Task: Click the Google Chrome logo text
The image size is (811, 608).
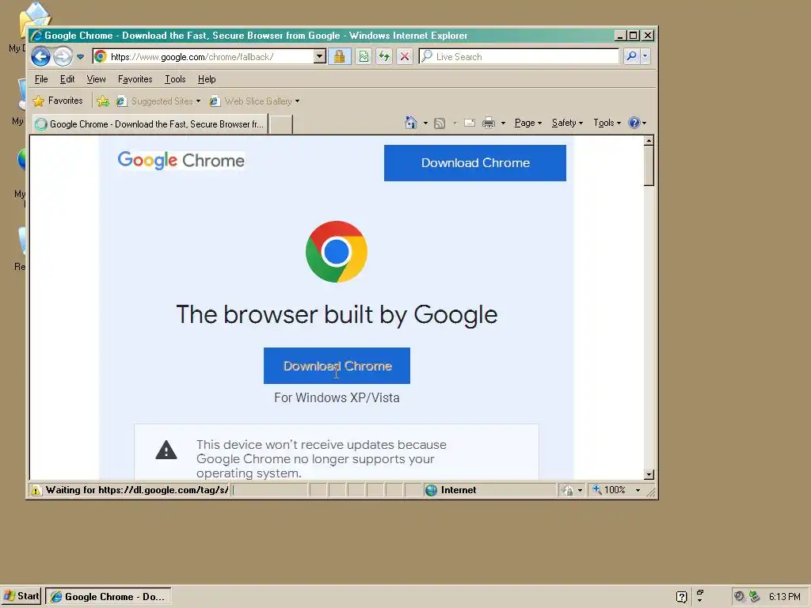Action: tap(181, 160)
